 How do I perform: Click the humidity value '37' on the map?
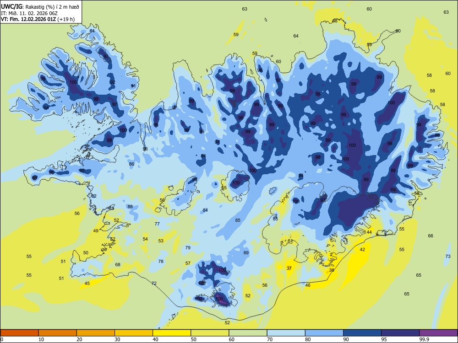tap(289, 268)
